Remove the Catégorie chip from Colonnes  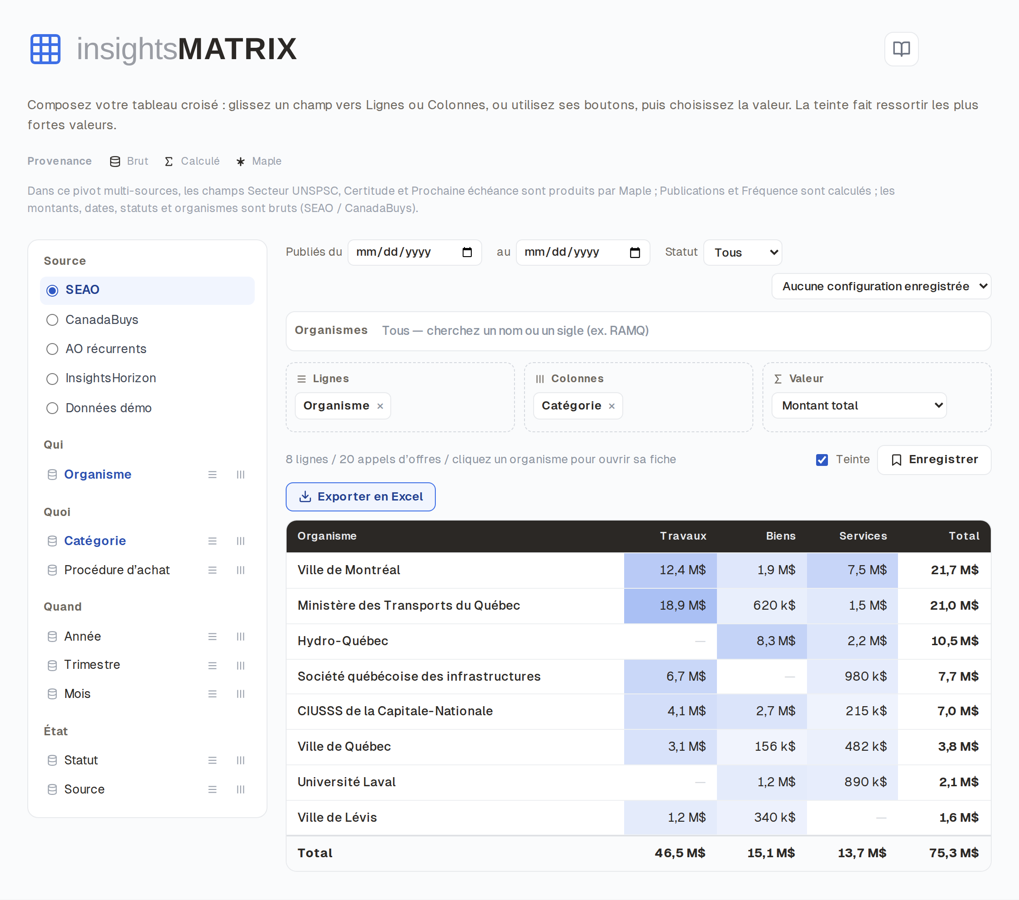[x=612, y=406]
